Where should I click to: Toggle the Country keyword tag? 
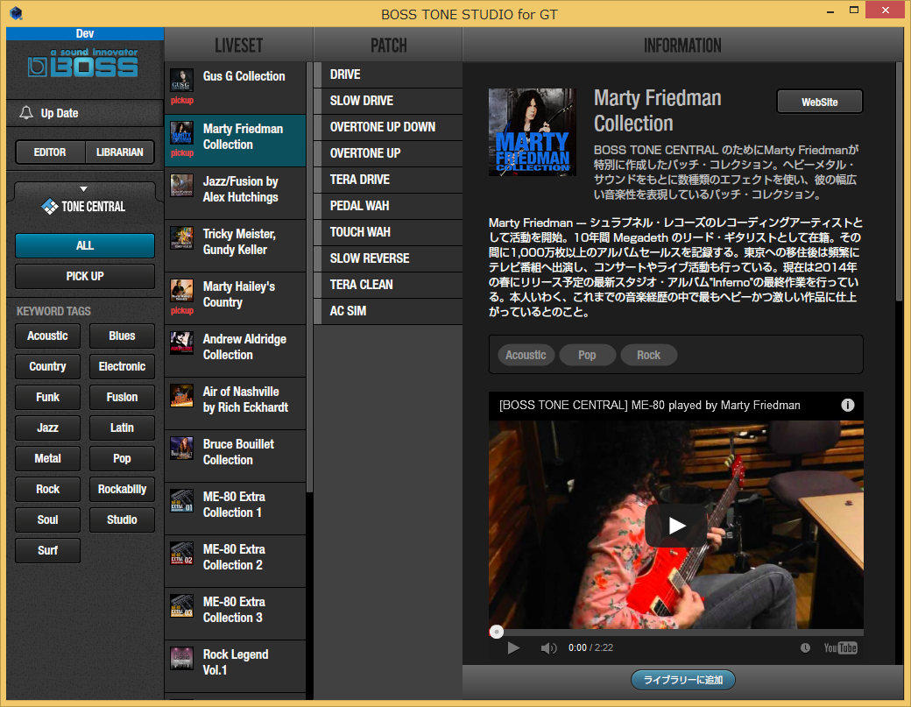point(47,366)
